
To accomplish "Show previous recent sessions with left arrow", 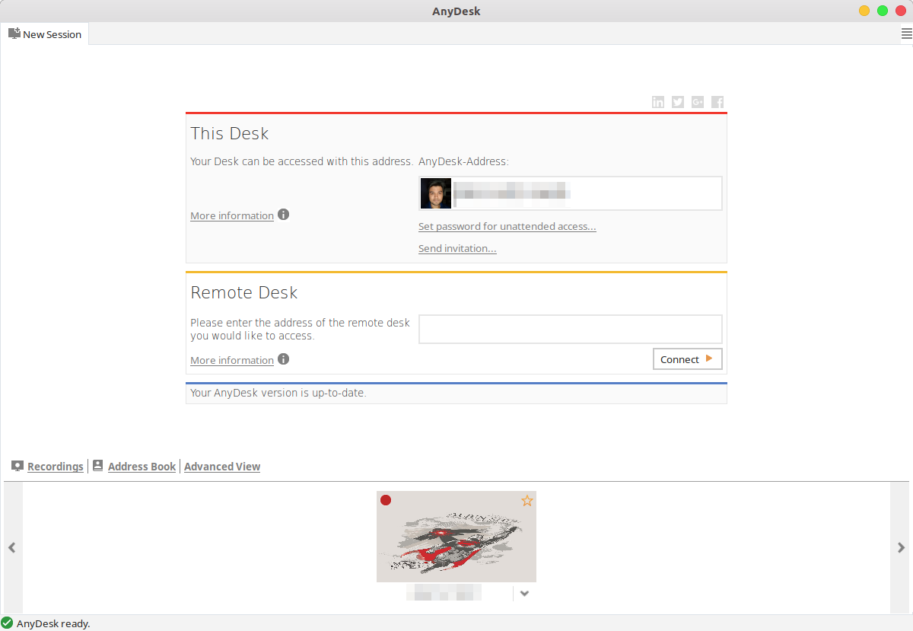I will [x=12, y=547].
